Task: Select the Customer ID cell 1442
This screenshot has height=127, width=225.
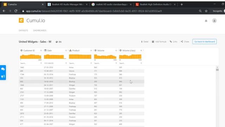Action: coord(22,67)
